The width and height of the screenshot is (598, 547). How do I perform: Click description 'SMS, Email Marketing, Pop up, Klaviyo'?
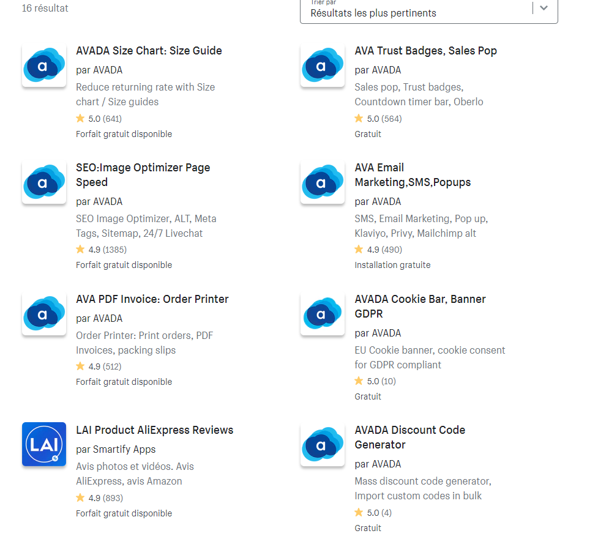coord(422,226)
